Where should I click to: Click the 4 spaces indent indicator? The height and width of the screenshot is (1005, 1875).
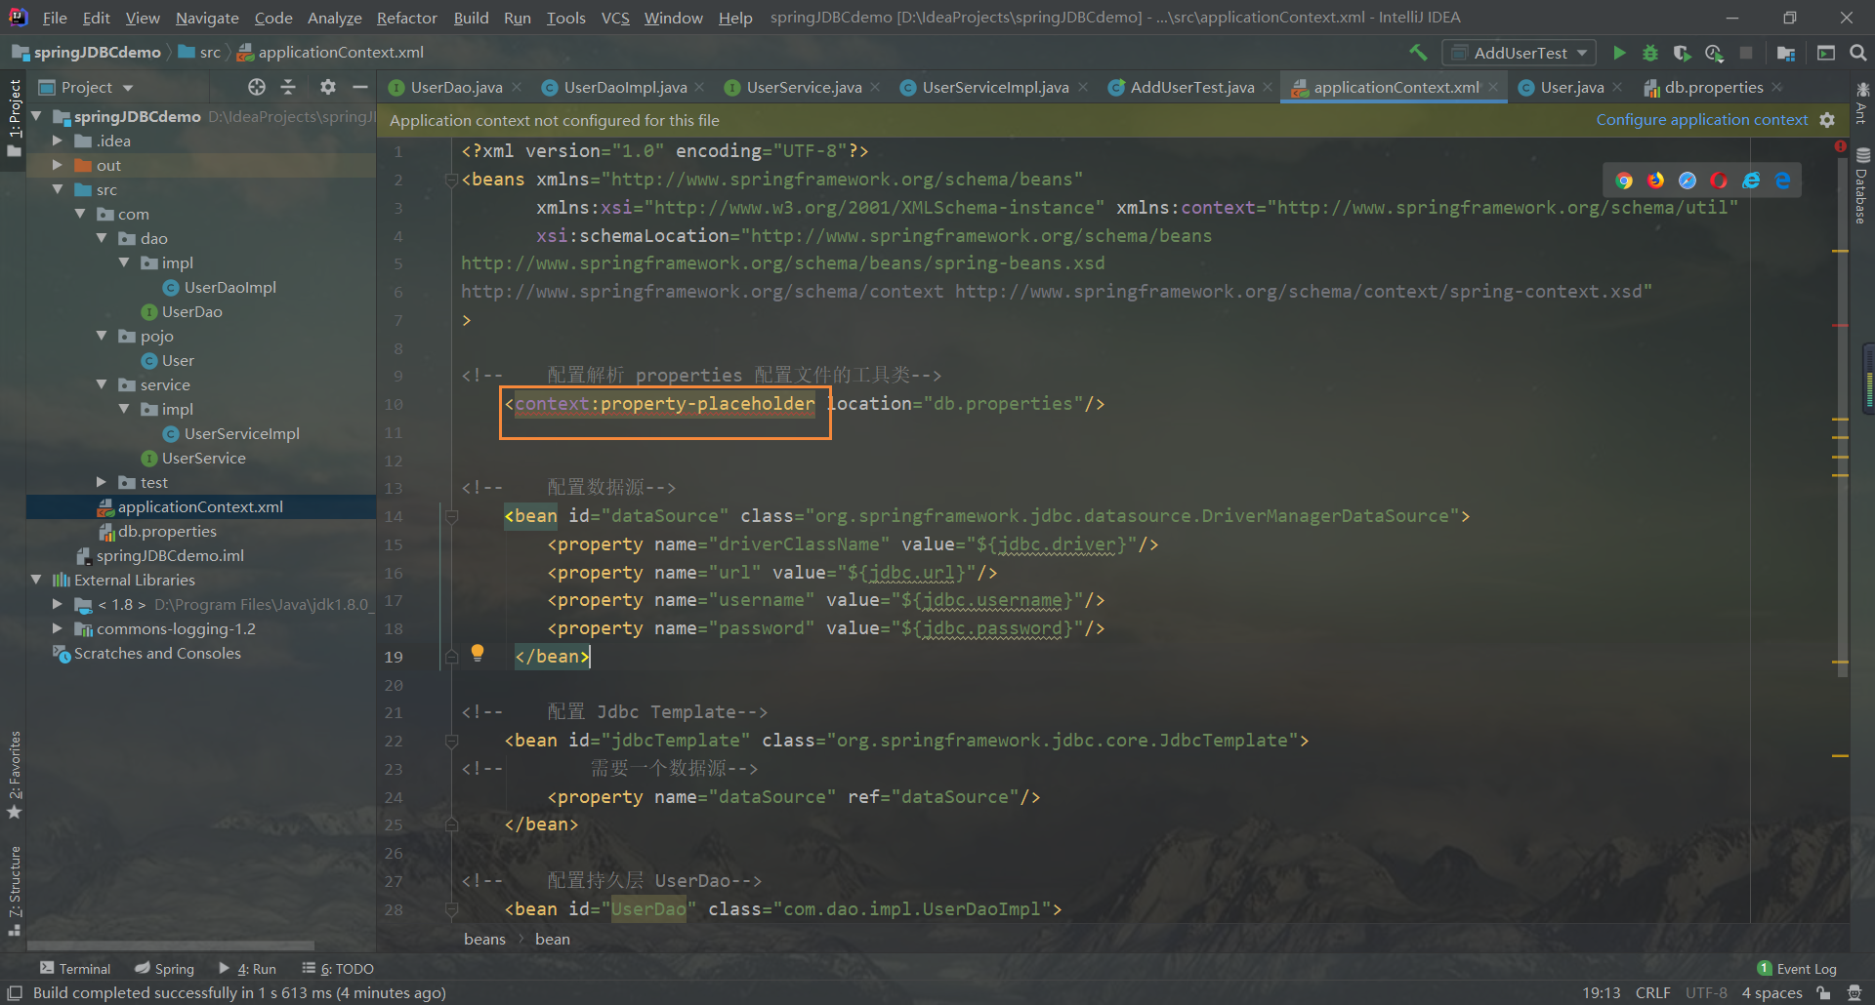(1771, 993)
